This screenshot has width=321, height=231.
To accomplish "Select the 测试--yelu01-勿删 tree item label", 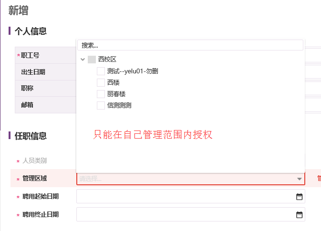I will pos(133,71).
